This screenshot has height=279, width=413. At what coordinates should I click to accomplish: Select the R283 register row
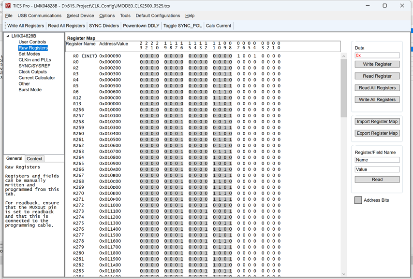78,271
